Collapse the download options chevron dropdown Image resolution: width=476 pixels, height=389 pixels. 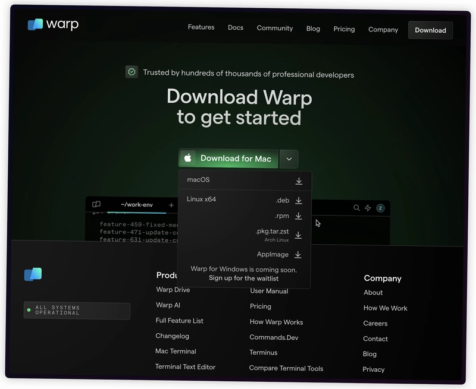pos(289,159)
